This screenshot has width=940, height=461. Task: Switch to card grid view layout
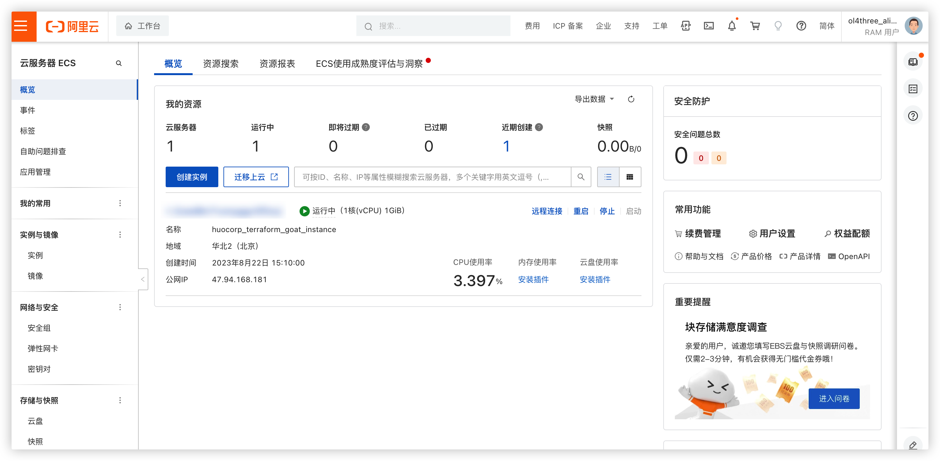(630, 177)
